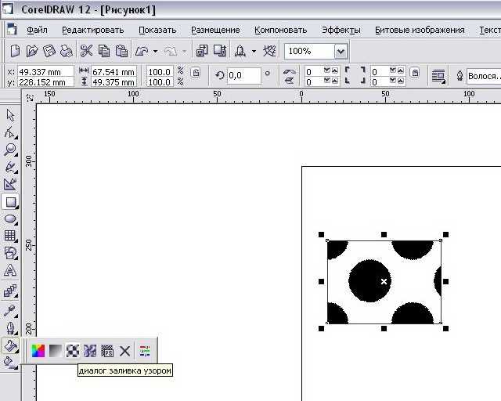Open the pattern fill dialog
This screenshot has width=501, height=401.
pos(73,351)
